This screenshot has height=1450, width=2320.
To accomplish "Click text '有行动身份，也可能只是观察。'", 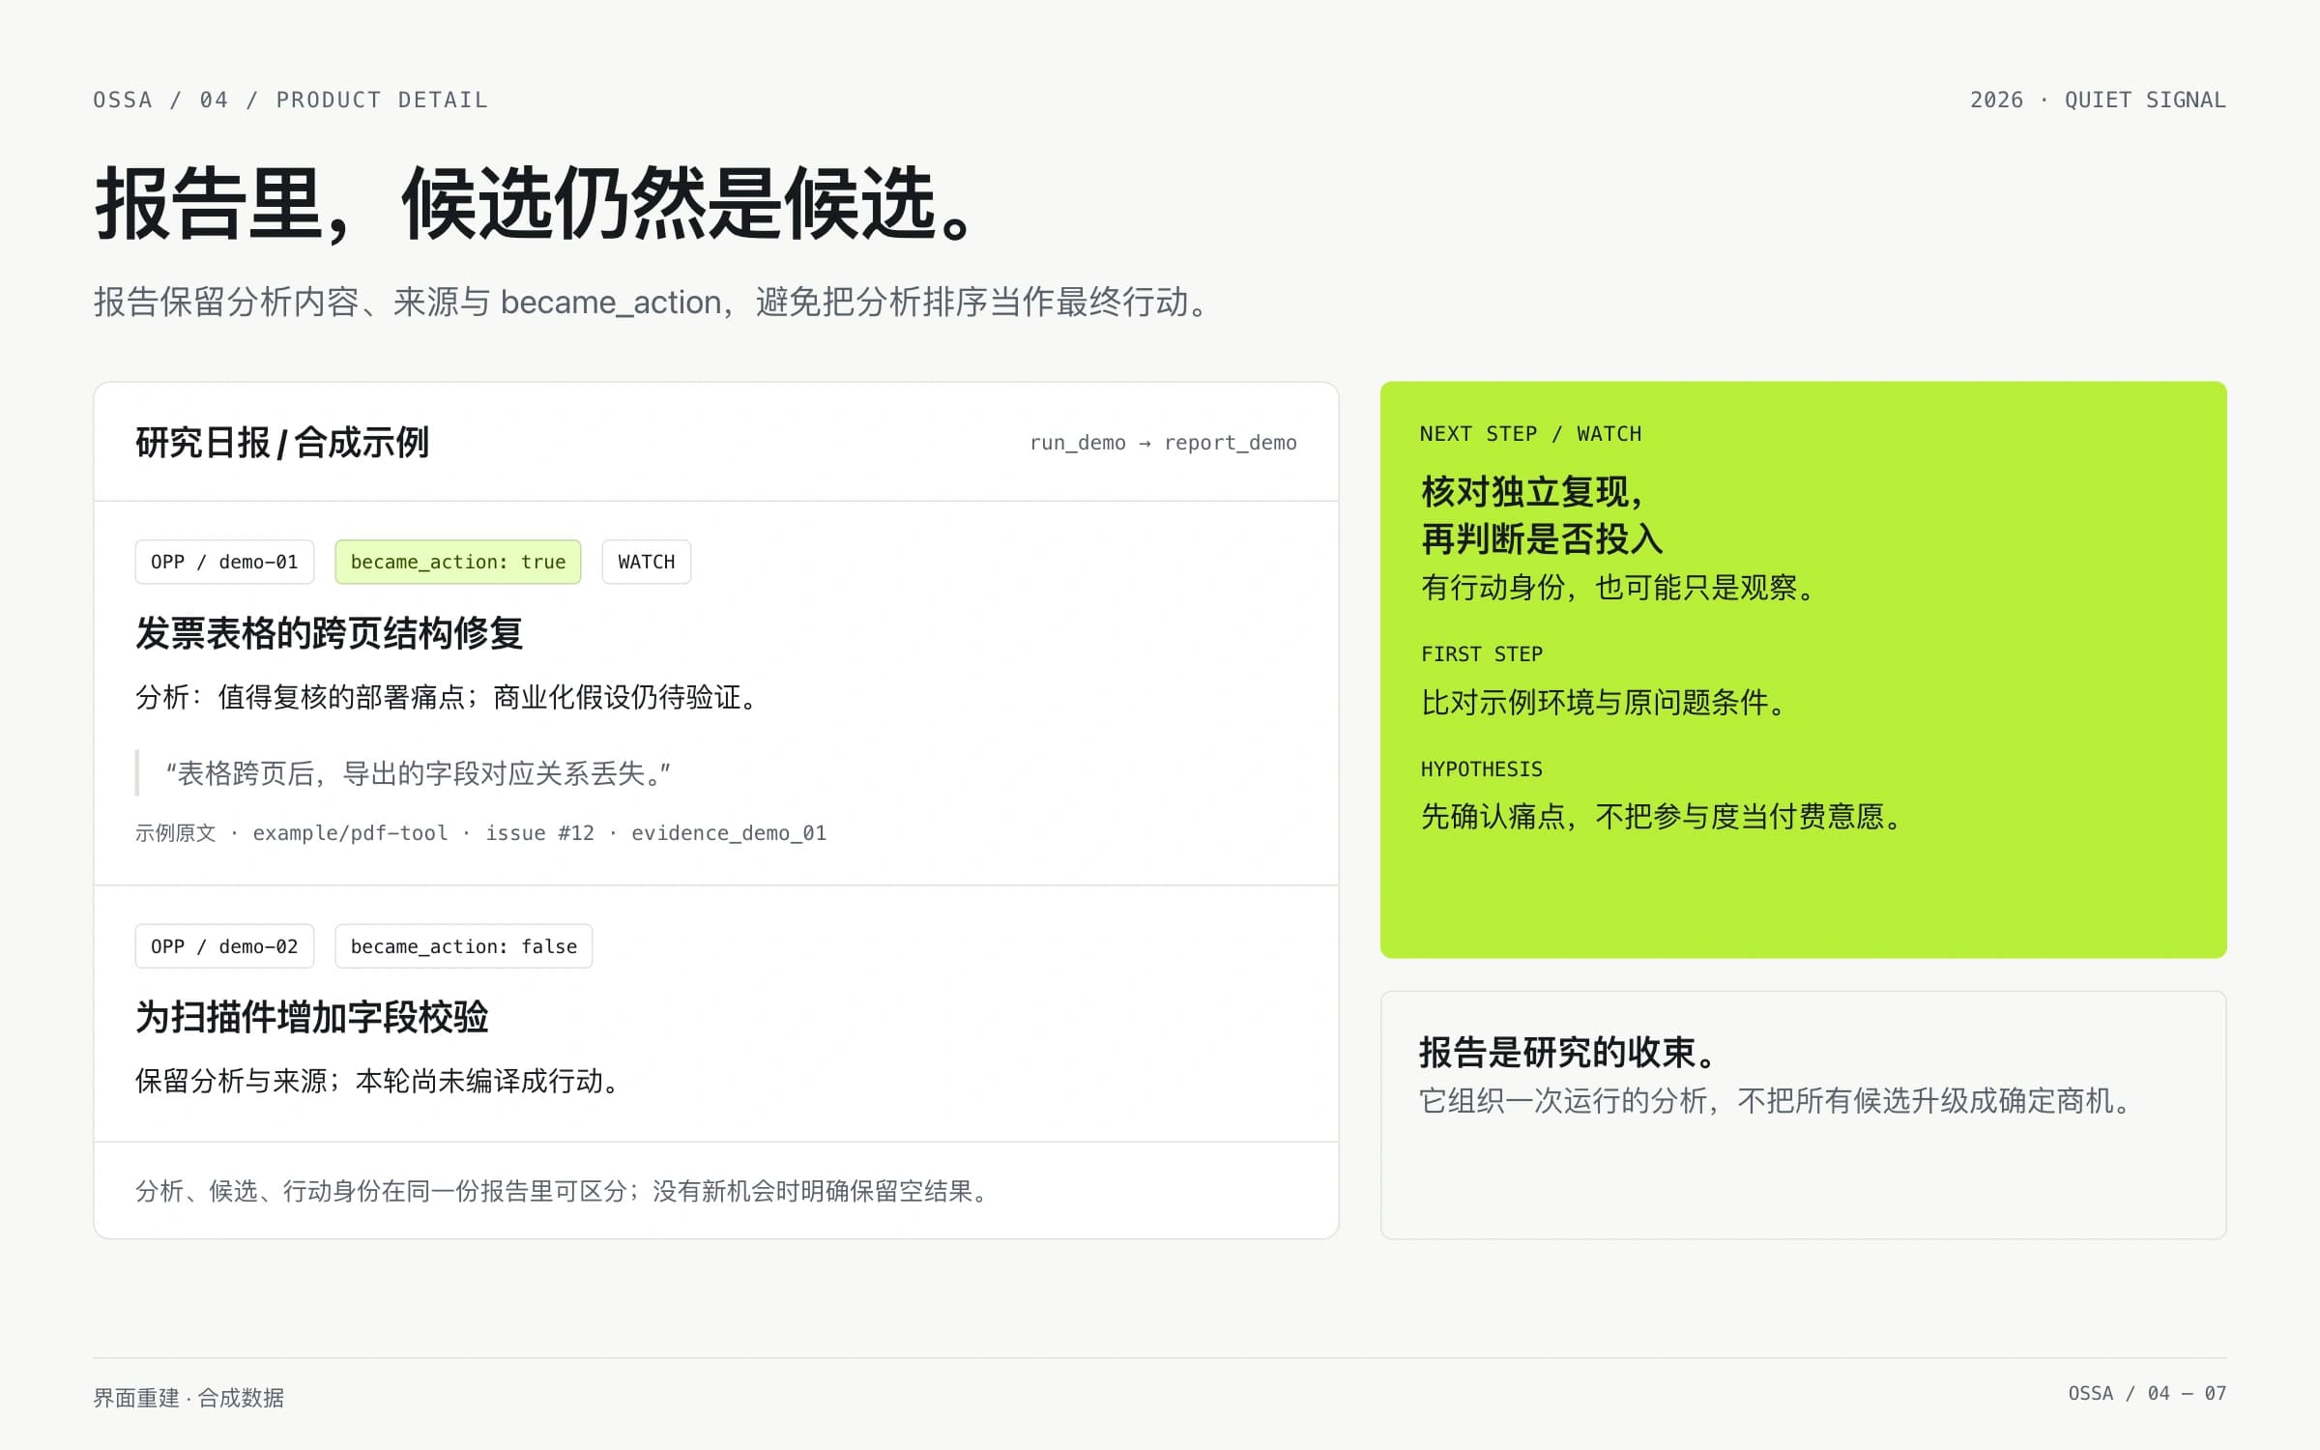I will pyautogui.click(x=1619, y=587).
